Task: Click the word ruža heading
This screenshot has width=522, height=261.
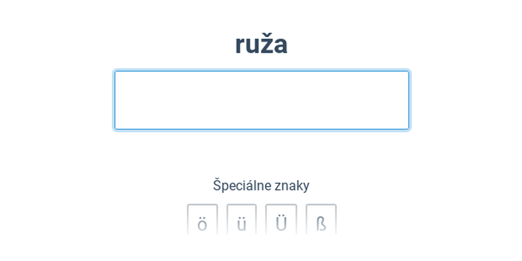Action: click(x=262, y=44)
